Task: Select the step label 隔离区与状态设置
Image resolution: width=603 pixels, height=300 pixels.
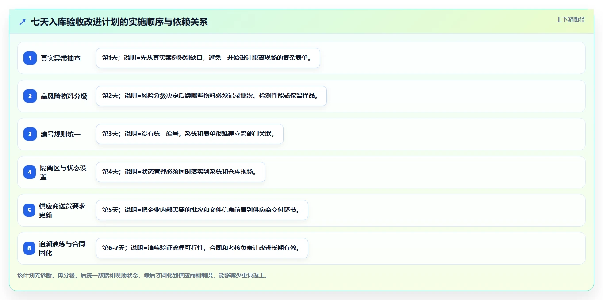Action: (63, 172)
